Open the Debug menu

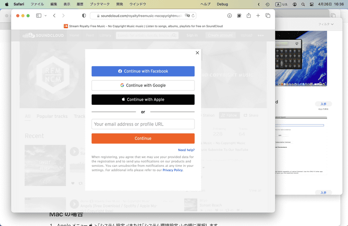pyautogui.click(x=222, y=4)
